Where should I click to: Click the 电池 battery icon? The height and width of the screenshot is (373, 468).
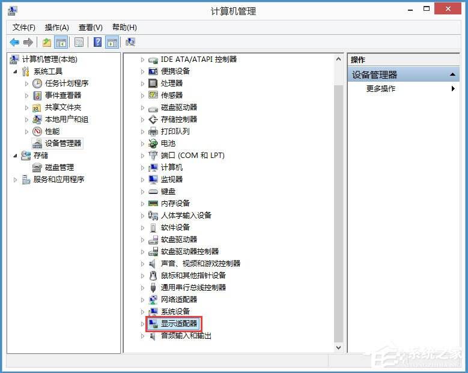pos(153,144)
